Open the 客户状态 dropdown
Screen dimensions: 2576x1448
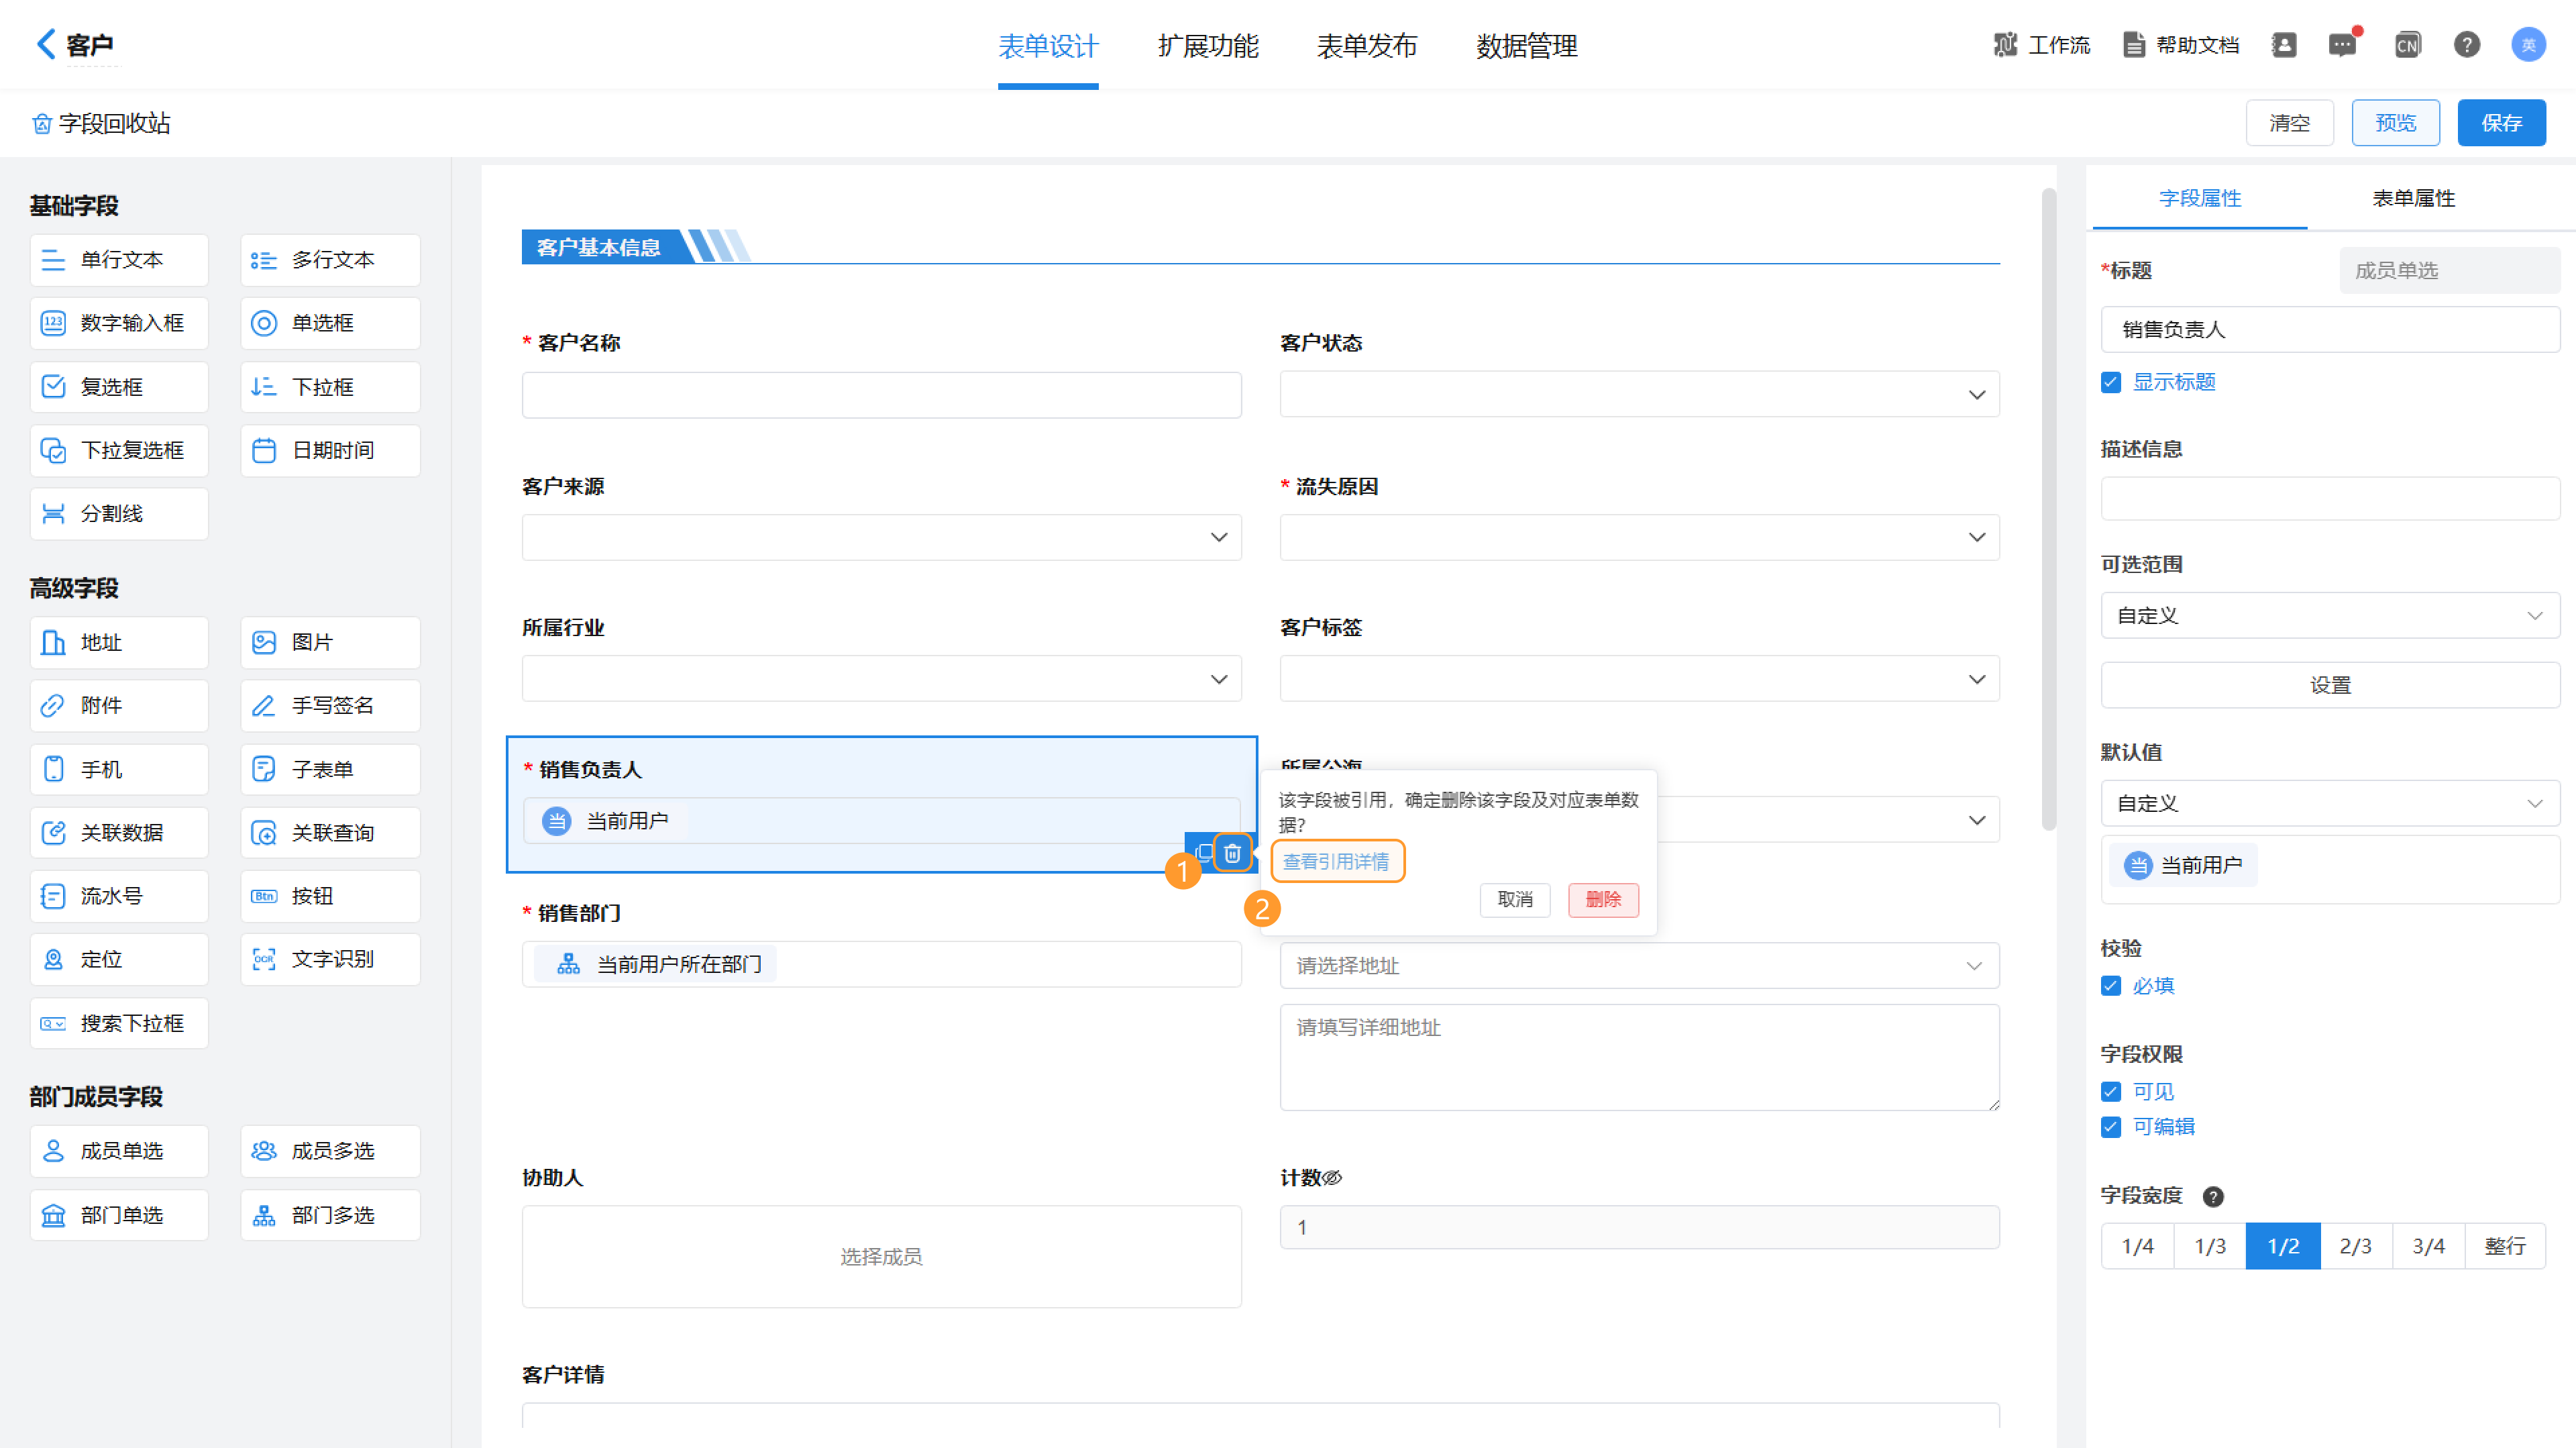tap(1639, 394)
